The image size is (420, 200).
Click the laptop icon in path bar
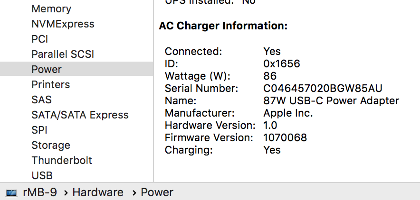point(11,193)
